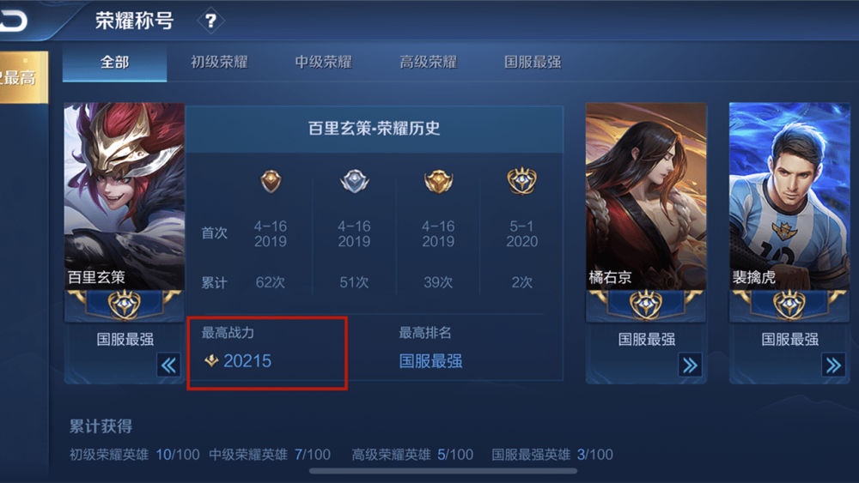This screenshot has height=483, width=859.
Task: Click the gold 最高 side button
Action: [23, 77]
